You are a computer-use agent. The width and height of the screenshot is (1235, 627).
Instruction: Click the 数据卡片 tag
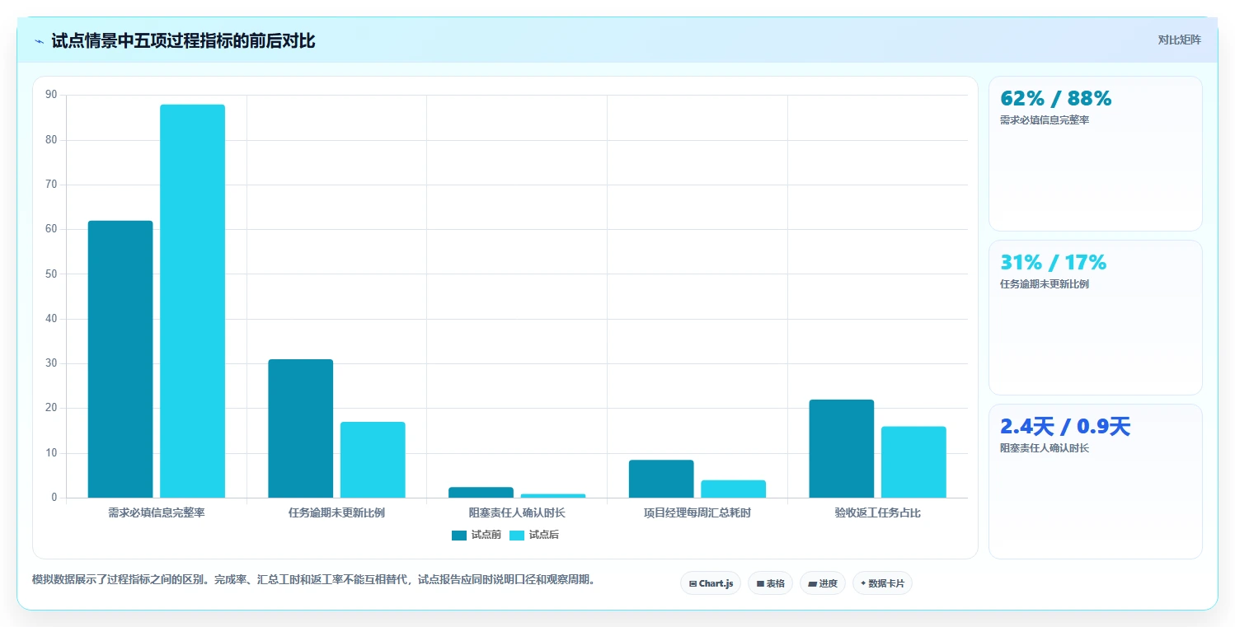point(882,583)
